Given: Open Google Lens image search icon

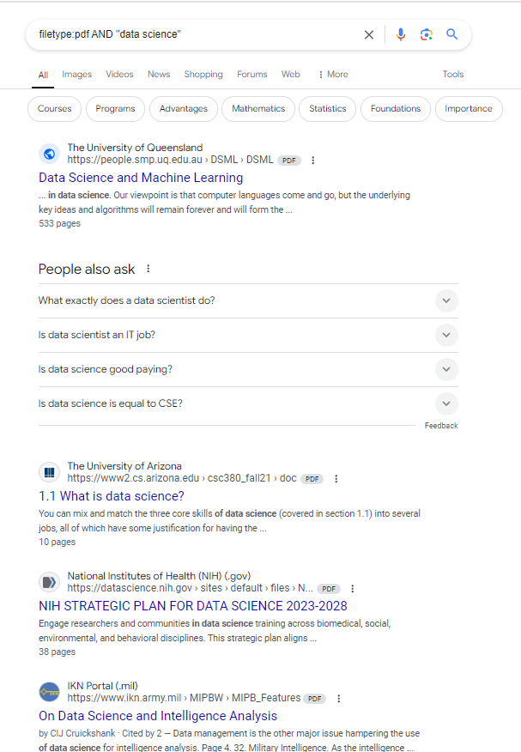Looking at the screenshot, I should pyautogui.click(x=426, y=34).
